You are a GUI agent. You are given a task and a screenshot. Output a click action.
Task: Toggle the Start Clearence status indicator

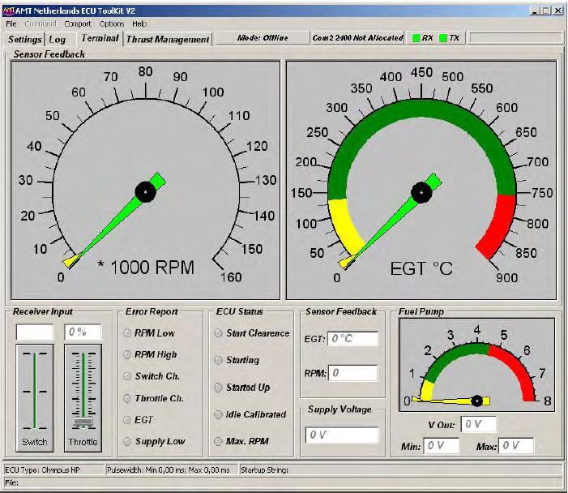coord(219,332)
